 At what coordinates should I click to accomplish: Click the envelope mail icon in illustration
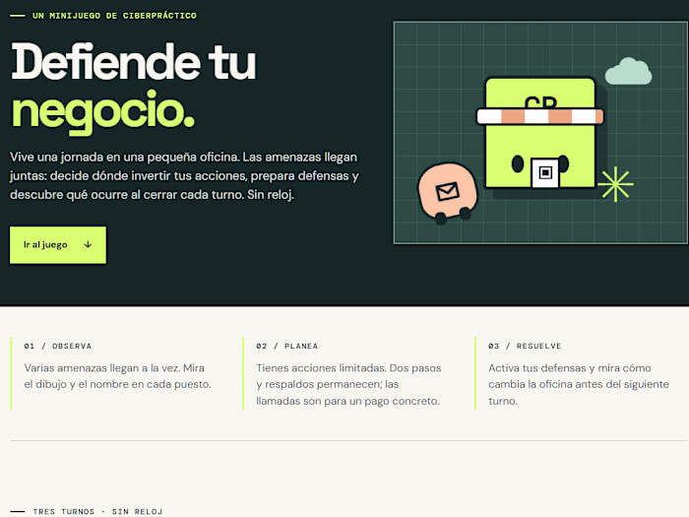[447, 191]
